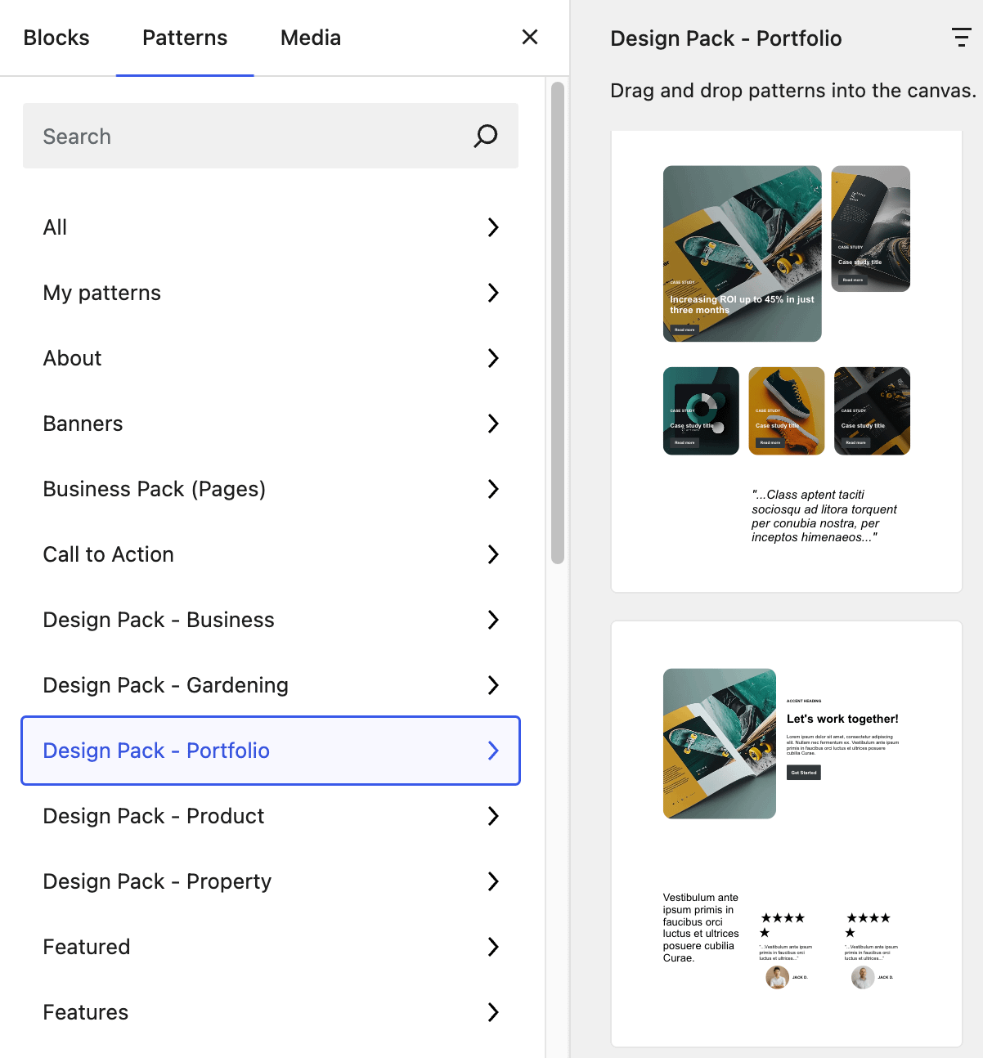Open the My patterns category
The width and height of the screenshot is (983, 1058).
pyautogui.click(x=271, y=293)
